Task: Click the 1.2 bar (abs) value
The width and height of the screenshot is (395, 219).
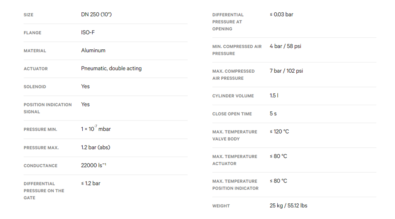Action: point(96,148)
